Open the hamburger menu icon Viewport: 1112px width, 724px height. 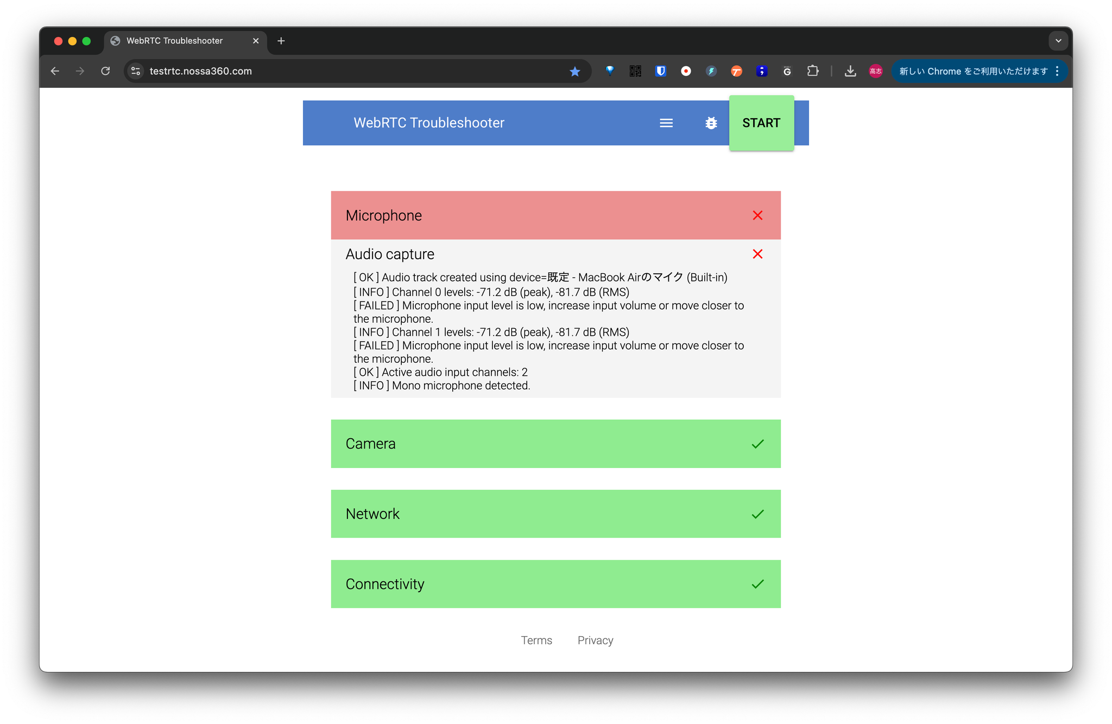click(x=666, y=123)
